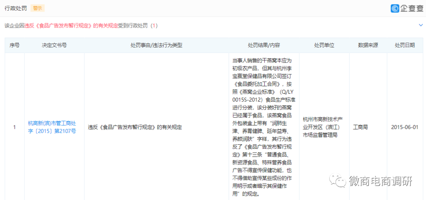Open the red 违反《食品广告发布暂行规定》 link in the summary

coord(71,26)
